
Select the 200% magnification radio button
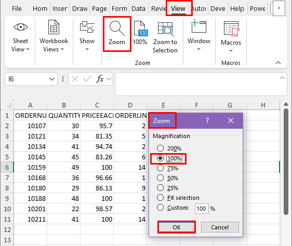[x=160, y=148]
